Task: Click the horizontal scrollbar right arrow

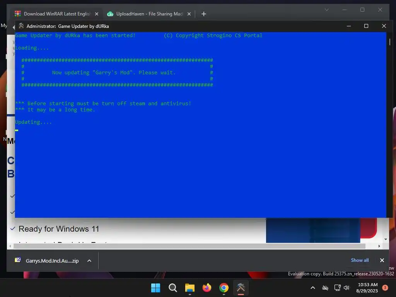Action: coord(379,246)
